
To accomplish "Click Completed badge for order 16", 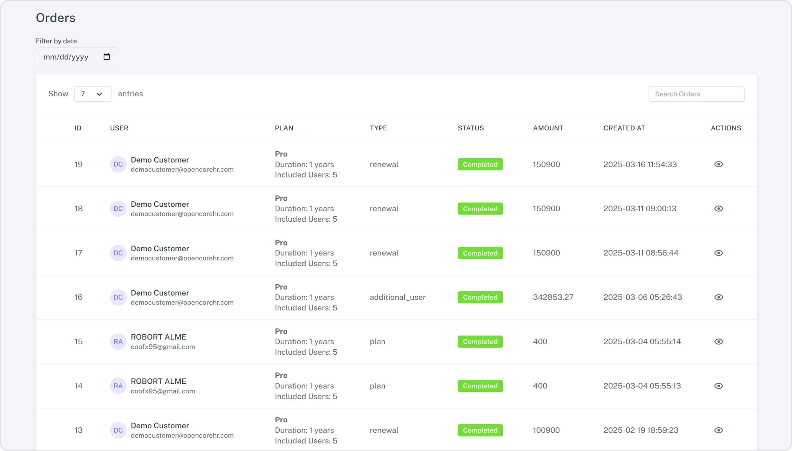I will (x=480, y=297).
